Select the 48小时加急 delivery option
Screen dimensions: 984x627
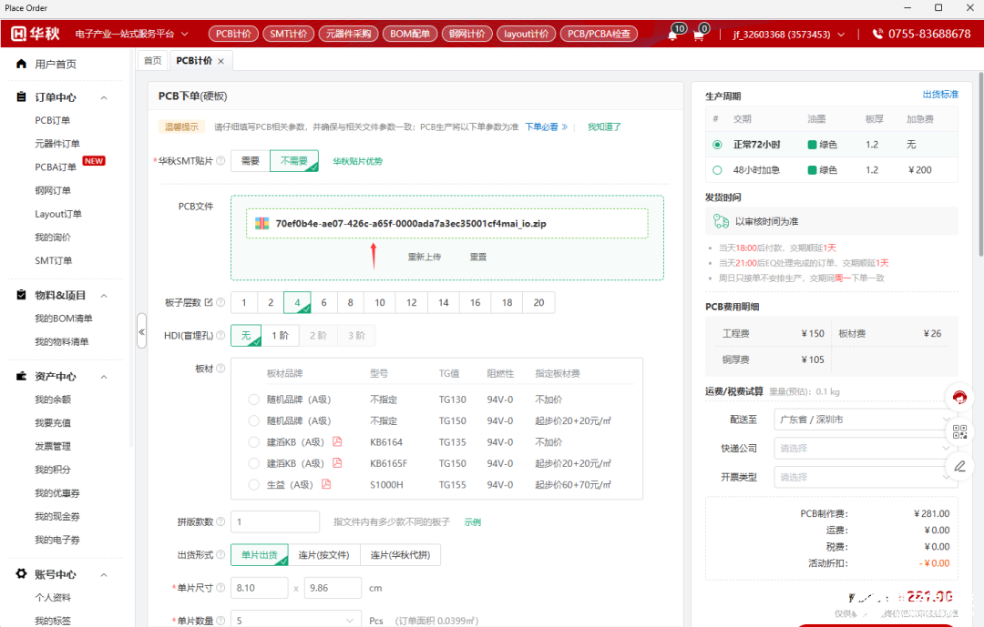[x=717, y=170]
